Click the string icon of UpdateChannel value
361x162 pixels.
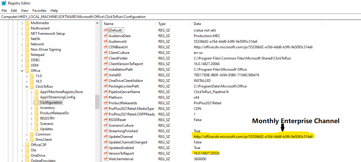[x=106, y=136]
